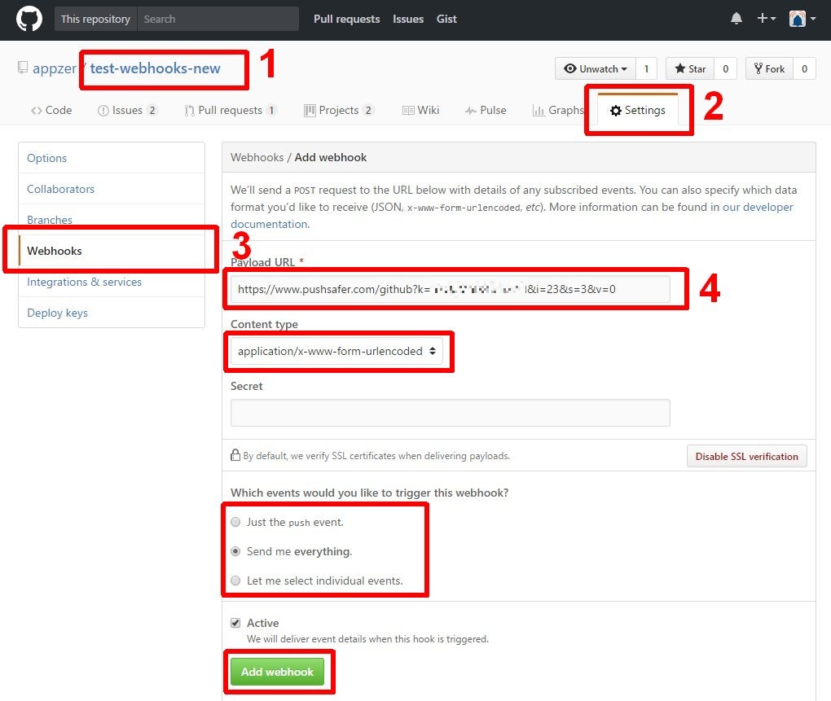
Task: Click the watchers count '1'
Action: pyautogui.click(x=646, y=69)
